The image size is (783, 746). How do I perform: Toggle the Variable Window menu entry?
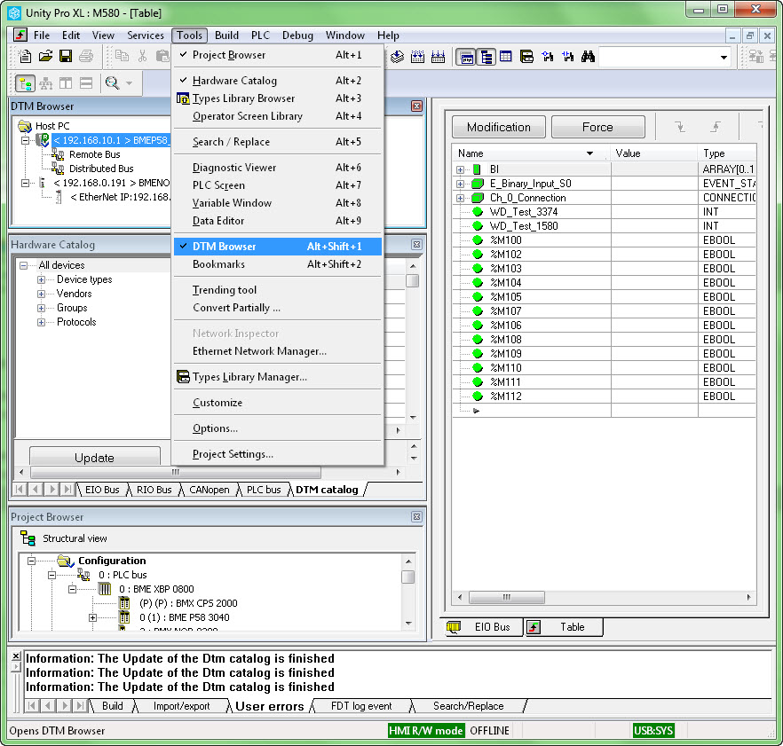point(278,203)
